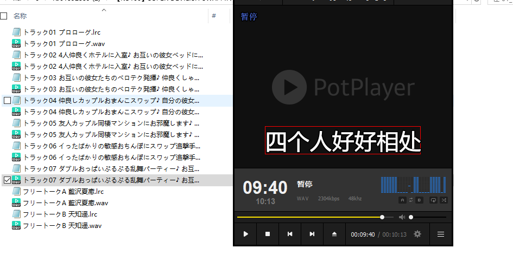Click the audio spectrum visualizer
The height and width of the screenshot is (261, 513).
[x=414, y=185]
